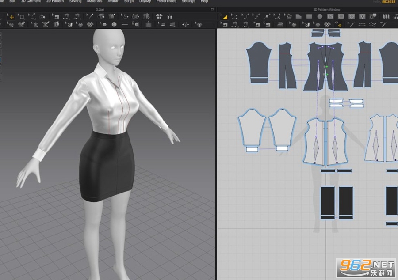Select the Polygon pattern tool
398x280 pixels.
[298, 17]
